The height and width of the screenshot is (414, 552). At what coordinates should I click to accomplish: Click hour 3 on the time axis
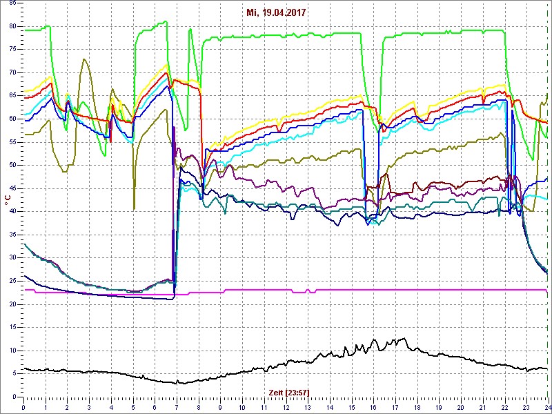[89, 406]
